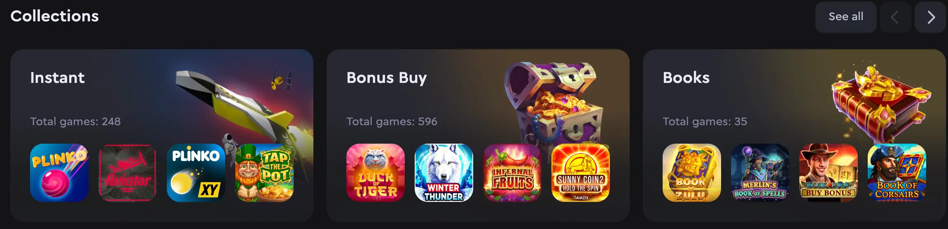948x229 pixels.
Task: Open the Instant collection title
Action: pyautogui.click(x=57, y=78)
